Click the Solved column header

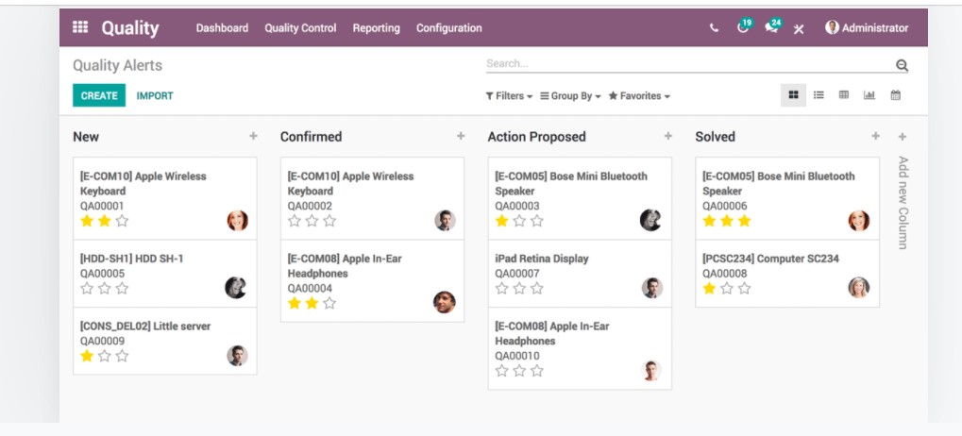716,137
